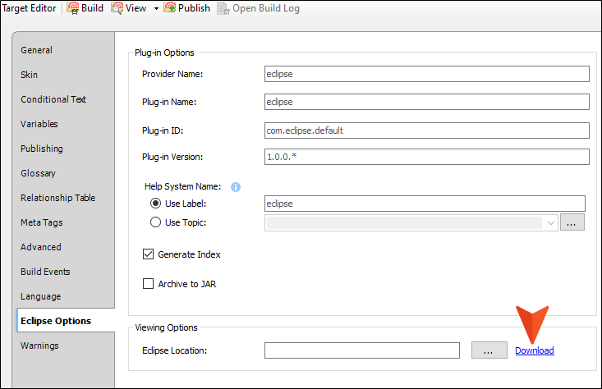
Task: Click the Plug-in Version field
Action: (x=426, y=157)
